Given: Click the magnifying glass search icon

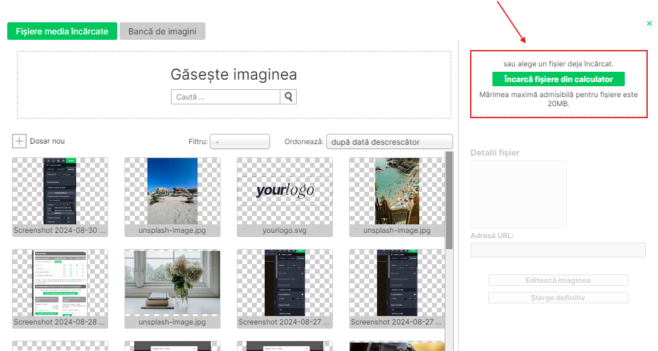Looking at the screenshot, I should pyautogui.click(x=288, y=96).
